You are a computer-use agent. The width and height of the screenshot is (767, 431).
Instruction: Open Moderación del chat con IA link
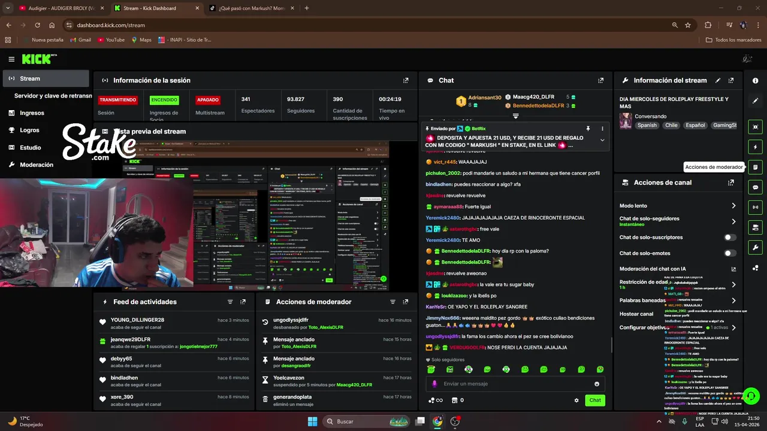click(733, 269)
